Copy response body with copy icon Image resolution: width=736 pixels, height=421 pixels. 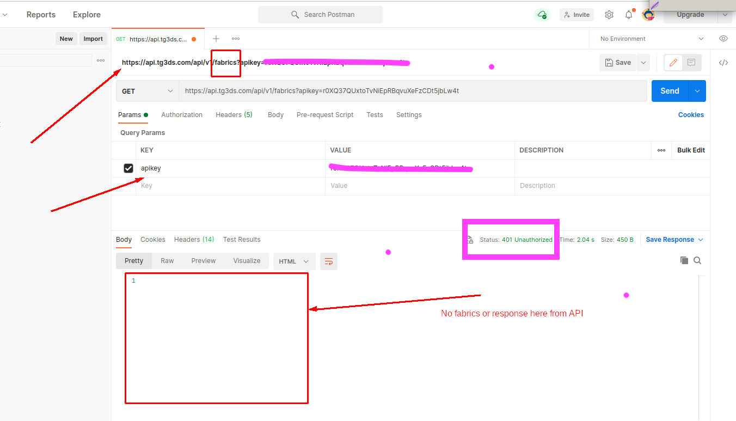click(684, 260)
